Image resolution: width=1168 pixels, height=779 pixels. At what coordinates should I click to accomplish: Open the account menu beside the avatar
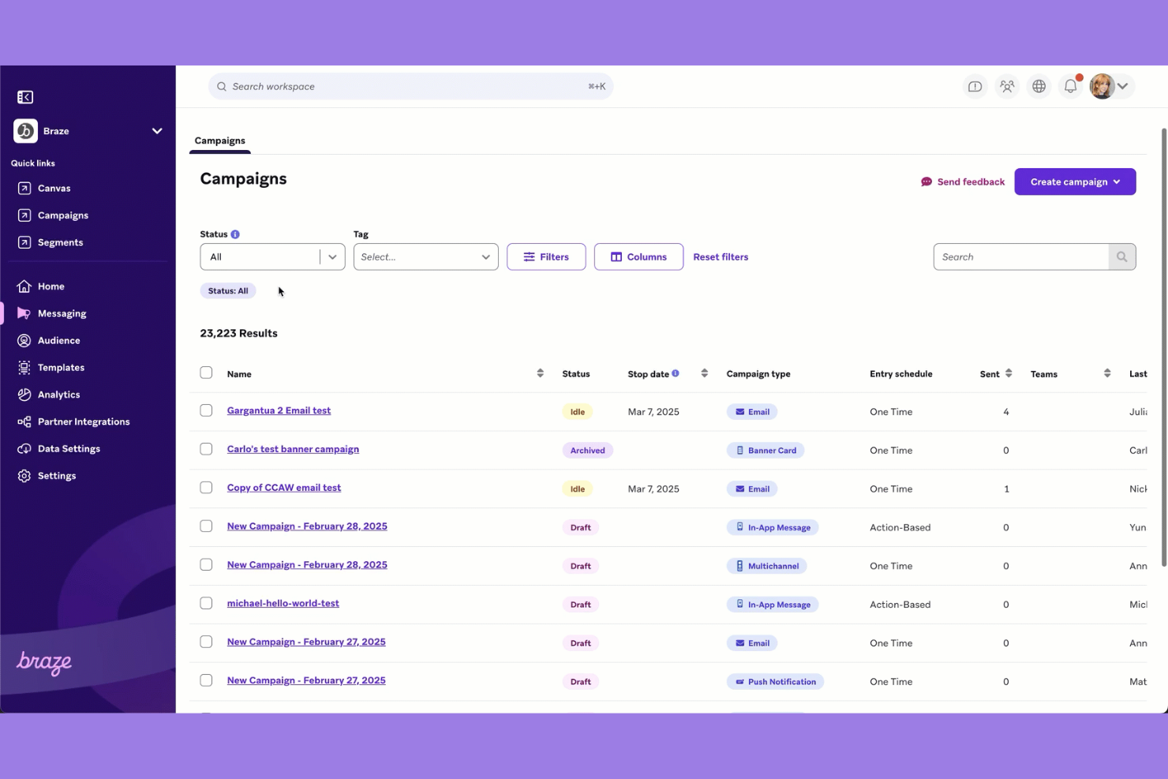pos(1123,86)
